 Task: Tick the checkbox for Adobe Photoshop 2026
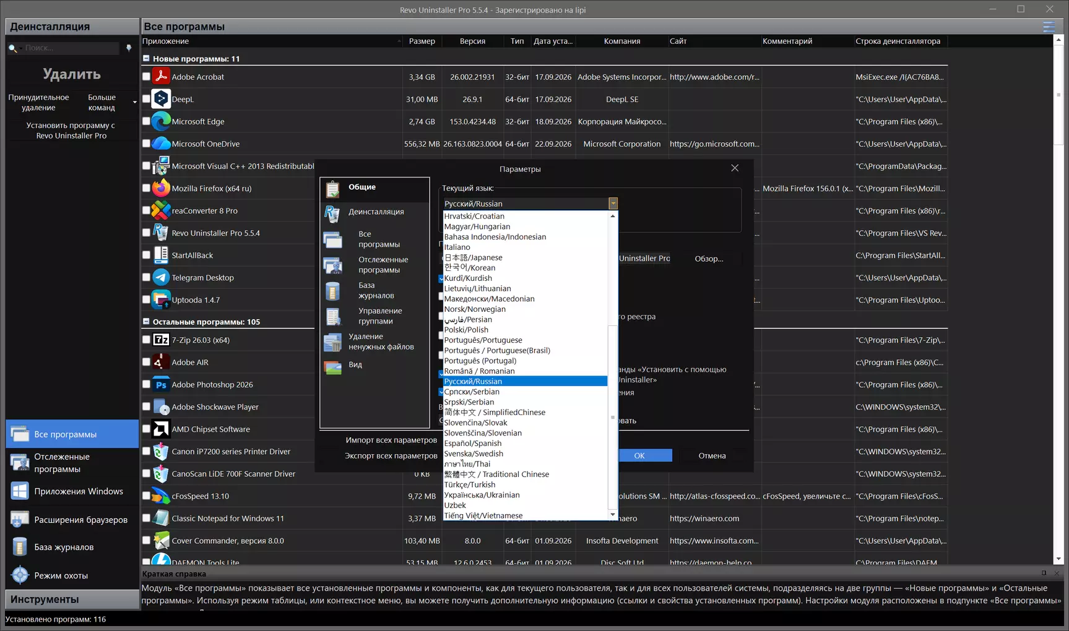pyautogui.click(x=146, y=384)
